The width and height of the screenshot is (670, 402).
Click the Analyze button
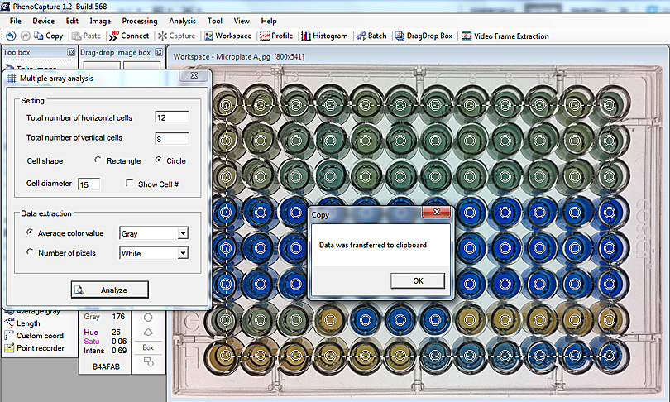click(110, 290)
